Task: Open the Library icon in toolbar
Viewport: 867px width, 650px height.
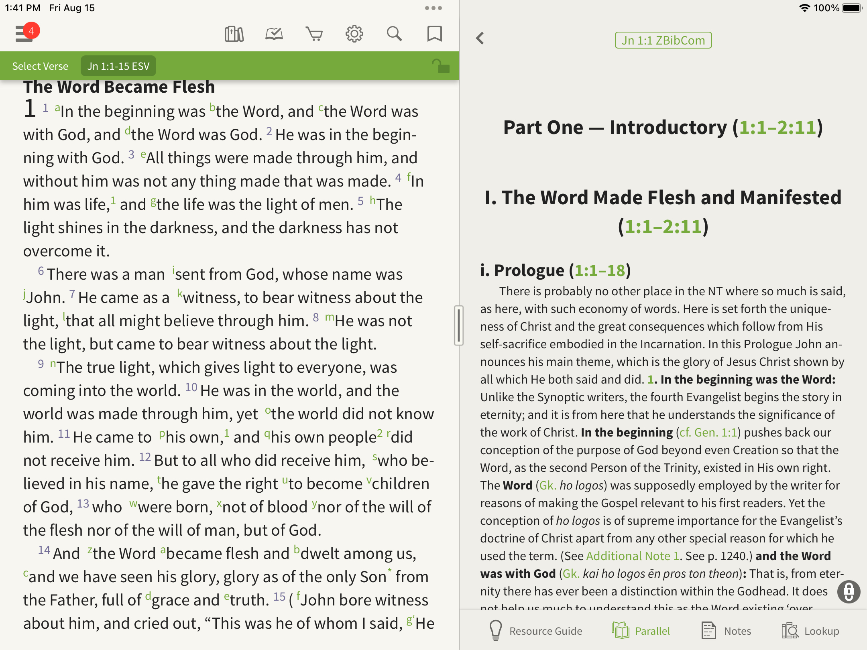Action: coord(235,34)
